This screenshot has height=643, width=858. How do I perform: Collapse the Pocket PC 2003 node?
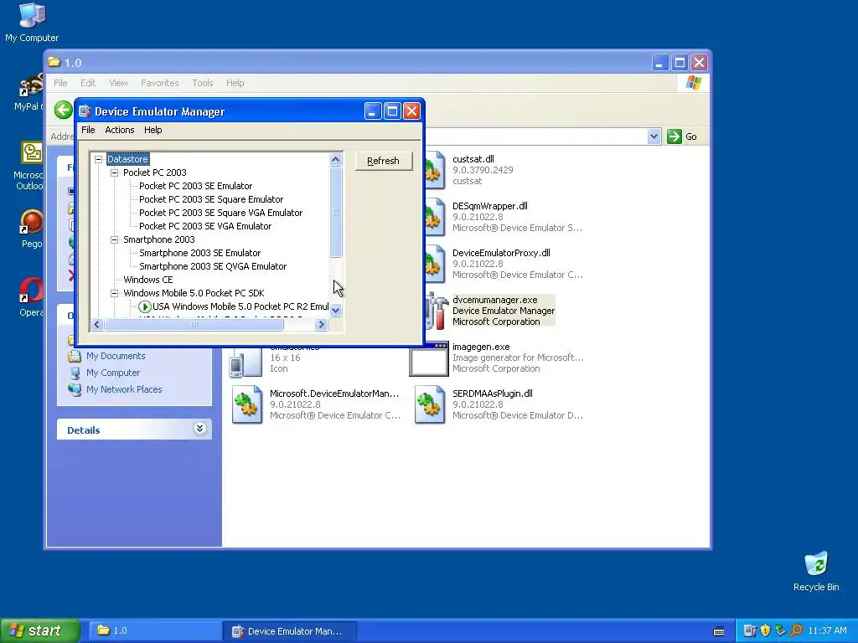[114, 172]
